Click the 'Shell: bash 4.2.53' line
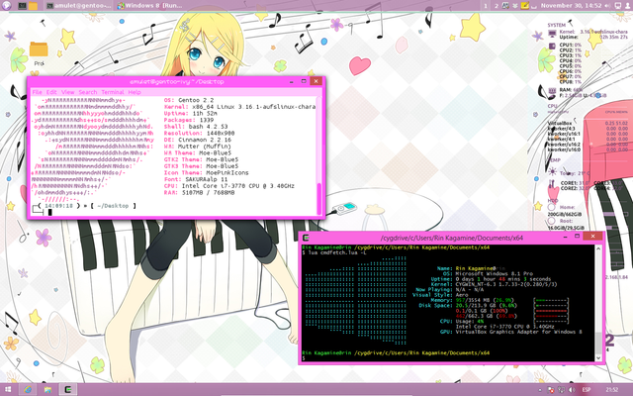Screen dimensions: 633x396 [196, 127]
